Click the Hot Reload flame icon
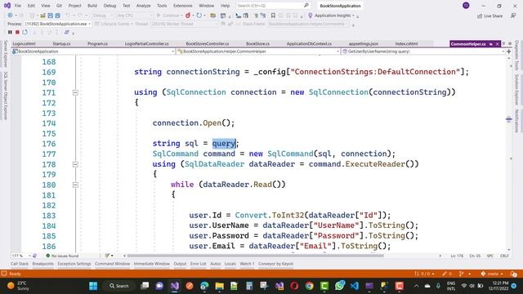 point(188,16)
